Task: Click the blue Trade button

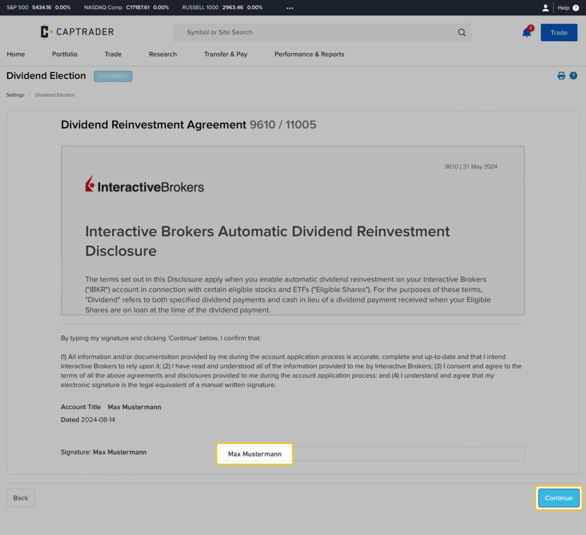Action: pos(559,33)
